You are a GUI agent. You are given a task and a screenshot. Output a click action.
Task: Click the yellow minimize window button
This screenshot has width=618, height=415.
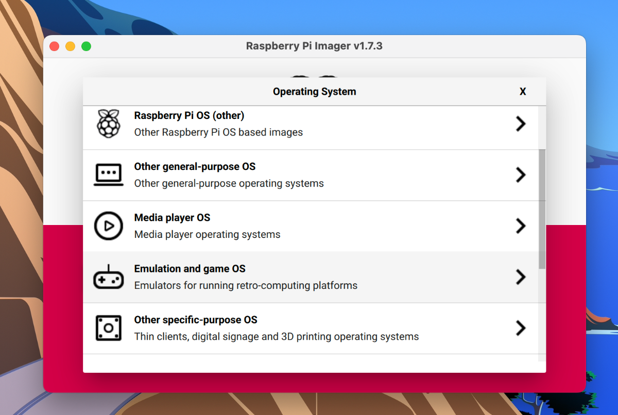point(70,46)
